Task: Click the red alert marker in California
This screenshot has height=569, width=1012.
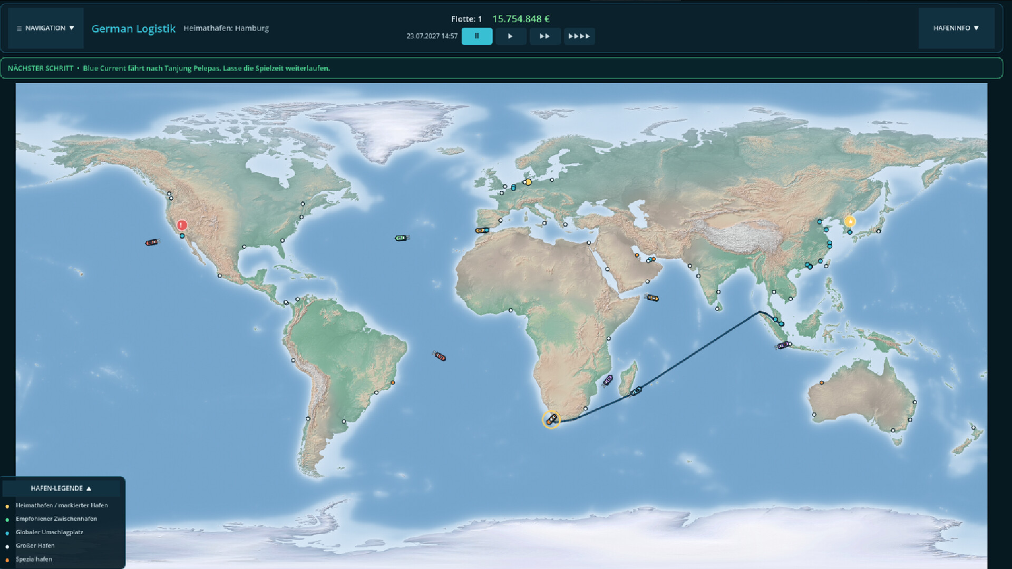Action: (182, 225)
